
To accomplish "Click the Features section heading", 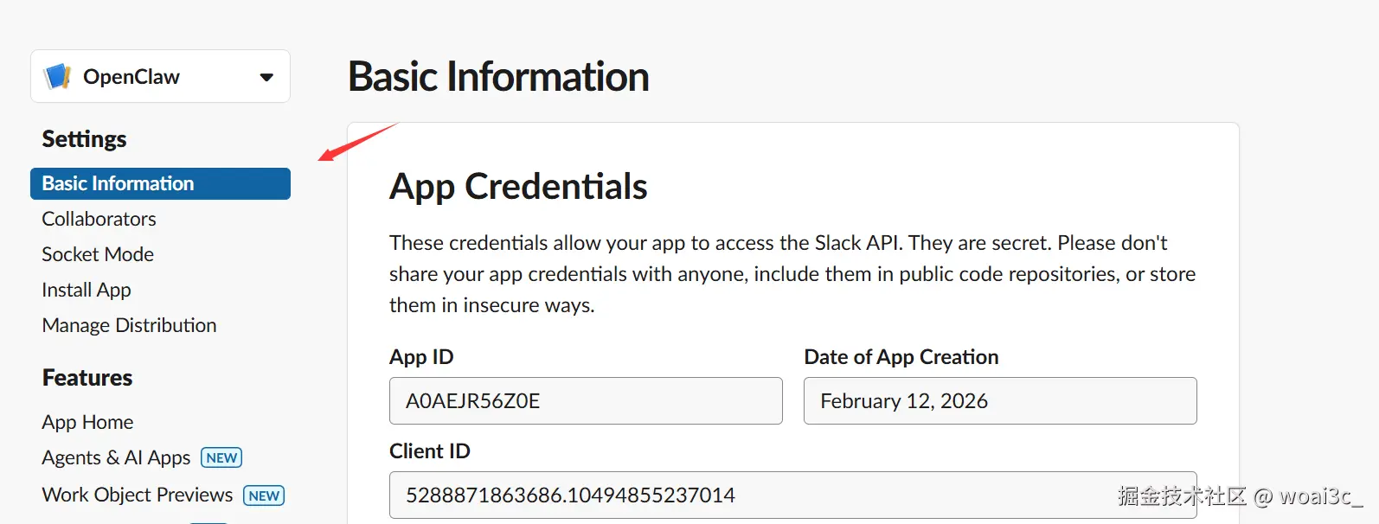I will pyautogui.click(x=87, y=378).
